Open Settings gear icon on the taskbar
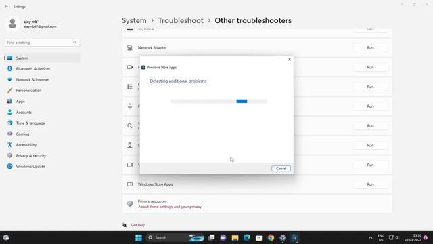The height and width of the screenshot is (244, 433). point(283,237)
